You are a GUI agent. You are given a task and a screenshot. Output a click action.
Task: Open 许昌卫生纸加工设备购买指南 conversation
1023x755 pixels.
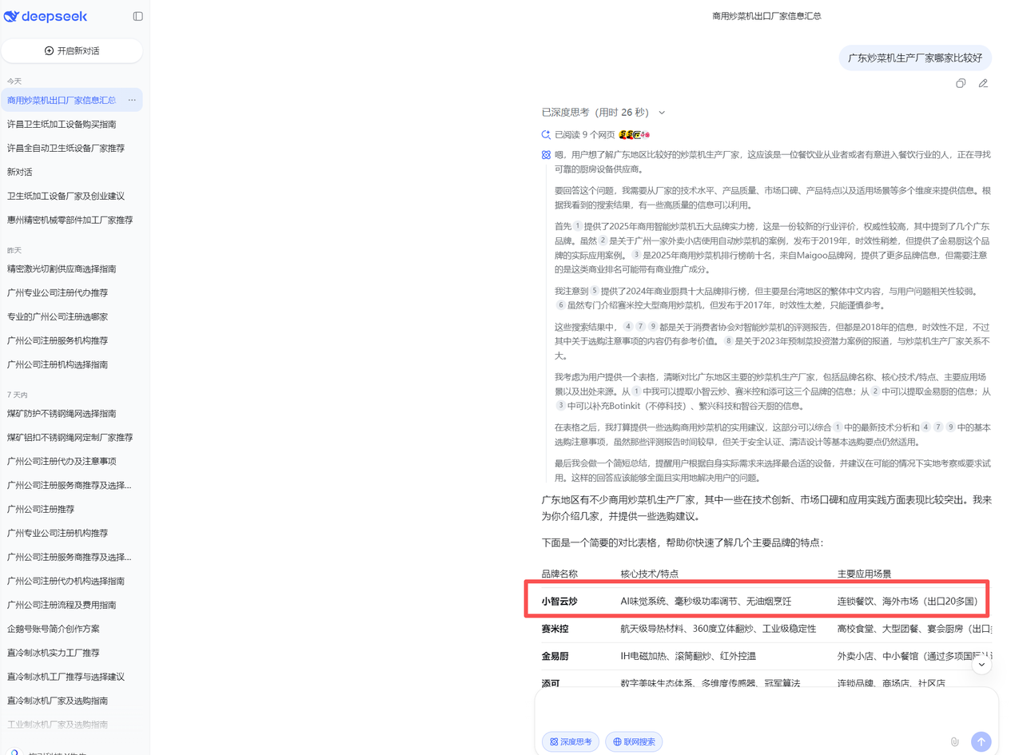click(x=62, y=124)
